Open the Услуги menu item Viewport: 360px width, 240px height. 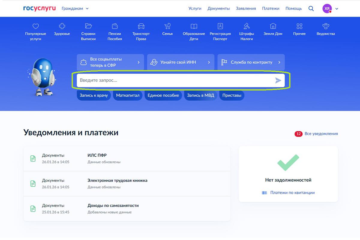(195, 8)
